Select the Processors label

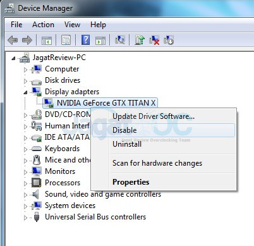(63, 183)
